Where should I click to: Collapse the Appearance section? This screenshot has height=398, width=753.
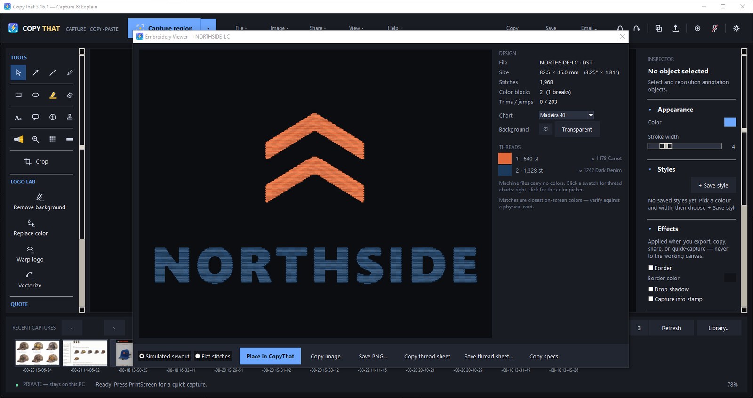click(x=650, y=110)
